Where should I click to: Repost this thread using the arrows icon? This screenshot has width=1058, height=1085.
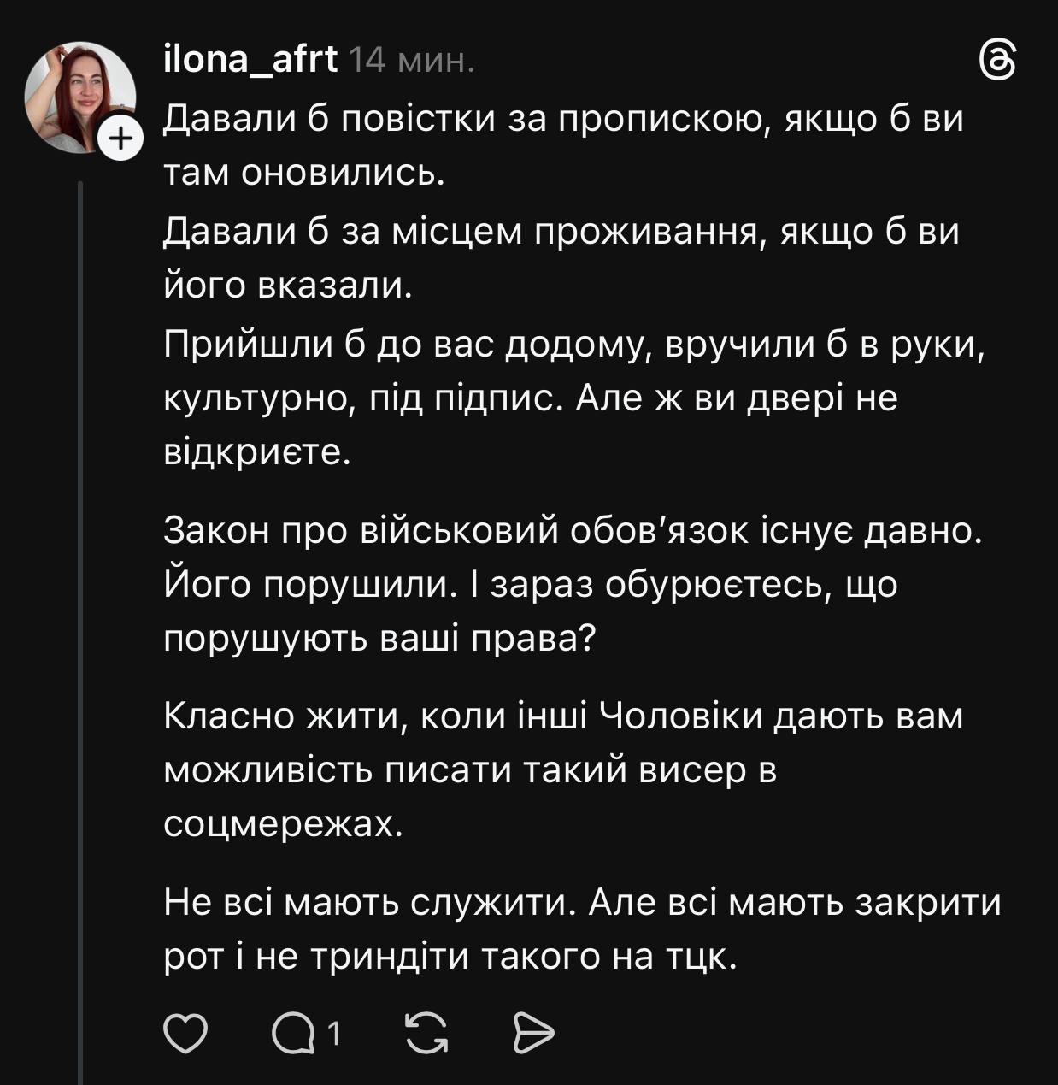(x=426, y=1035)
